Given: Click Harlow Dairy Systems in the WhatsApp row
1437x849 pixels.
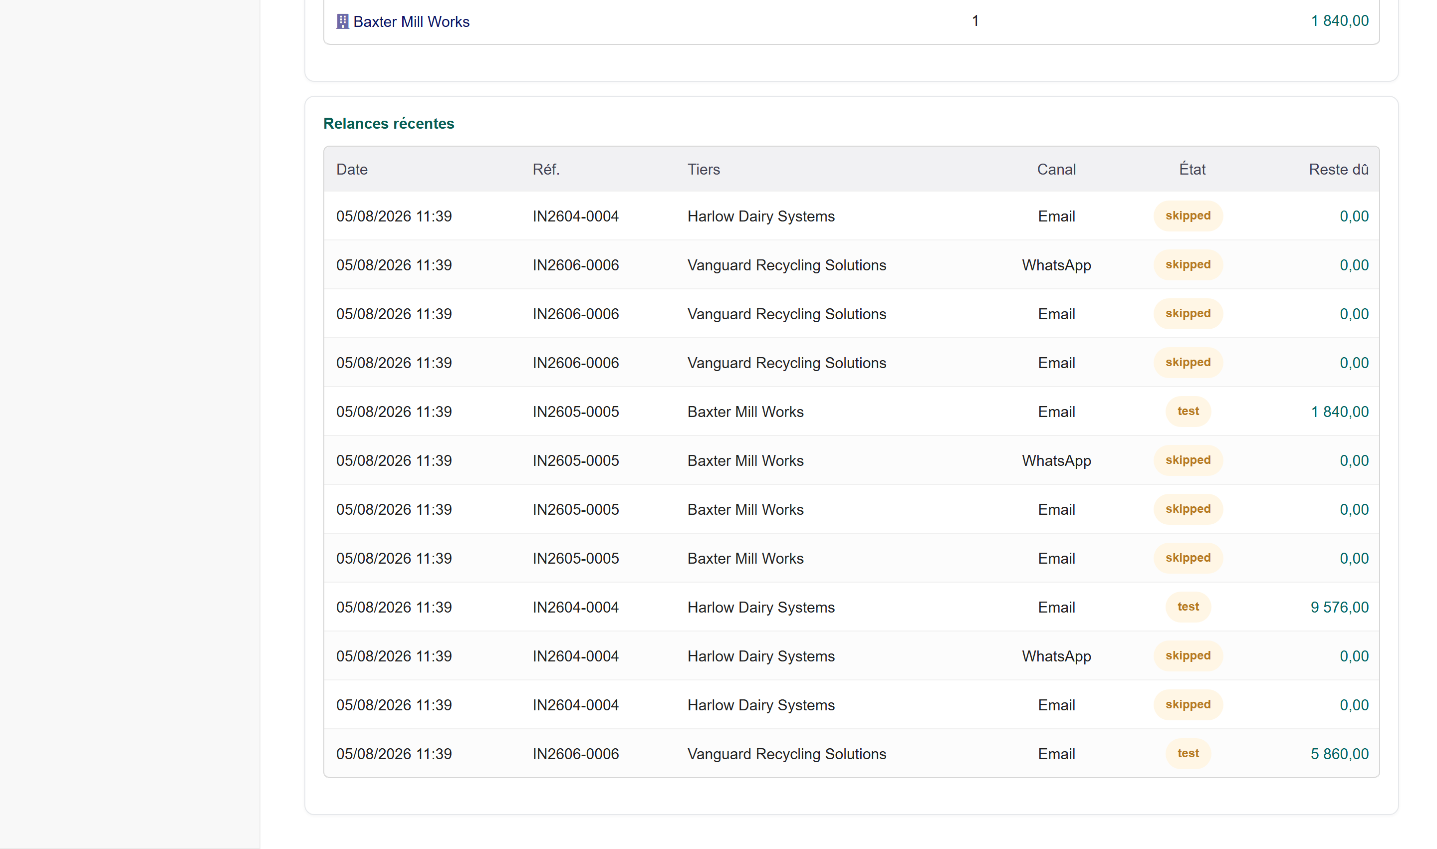Looking at the screenshot, I should pyautogui.click(x=760, y=656).
